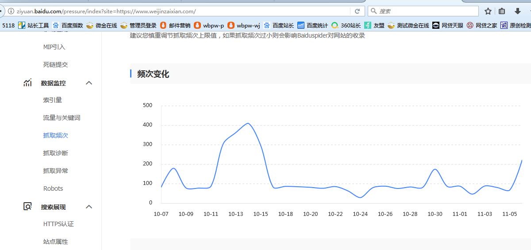Click the downloads arrow icon
Image resolution: width=531 pixels, height=250 pixels.
point(517,11)
